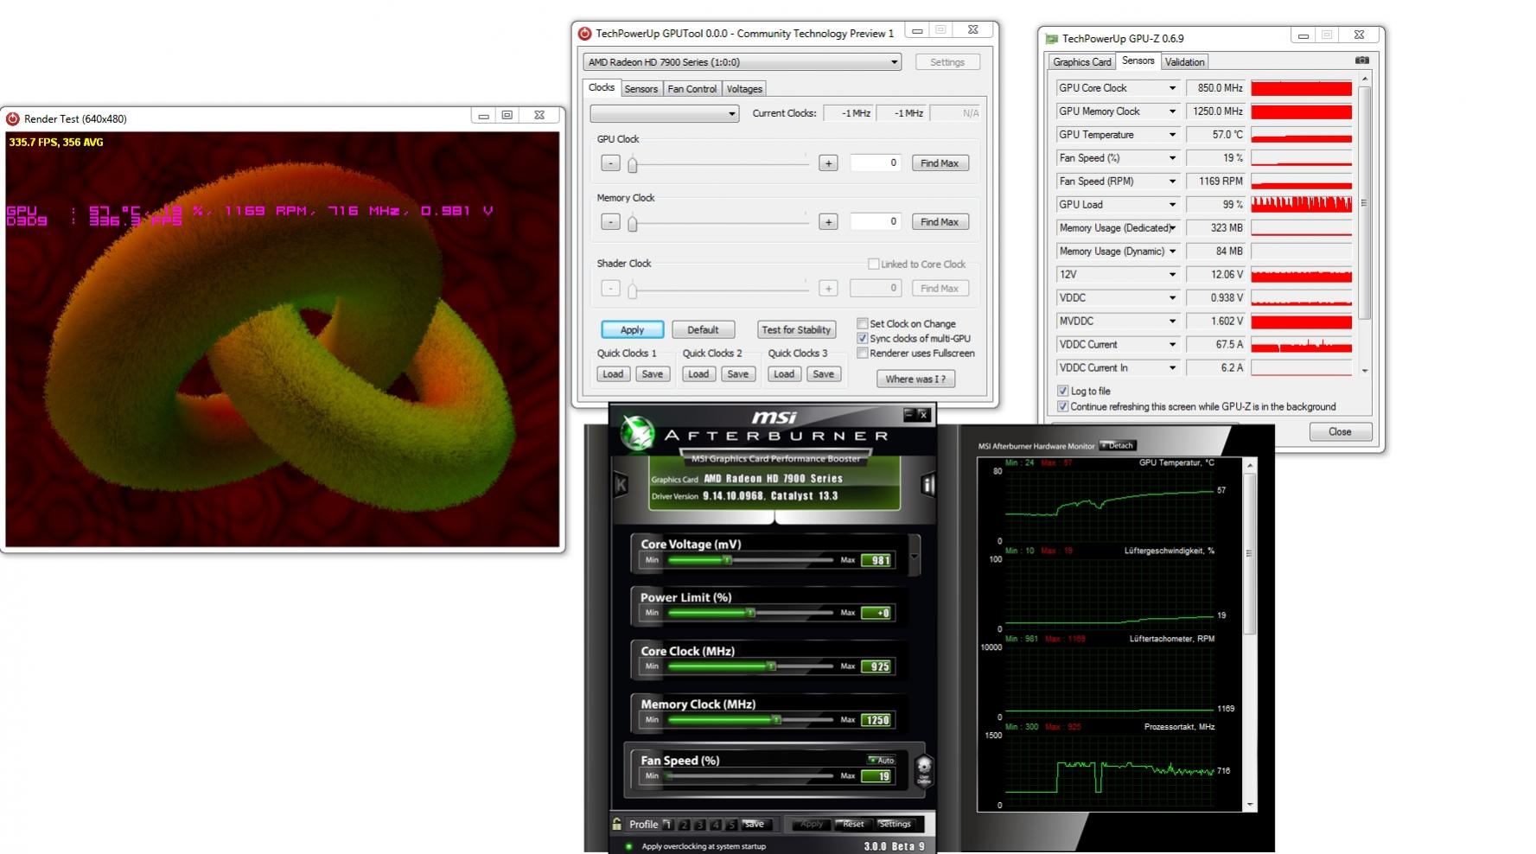Select Afterburner profile slot 1
This screenshot has height=854, width=1536.
(667, 825)
